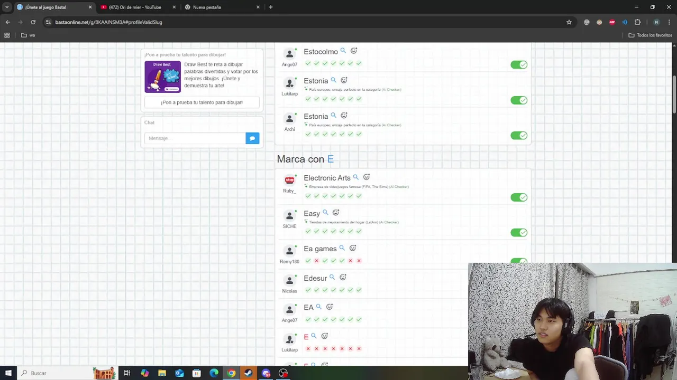Open the Chrome profile N avatar
Image resolution: width=677 pixels, height=380 pixels.
point(656,22)
